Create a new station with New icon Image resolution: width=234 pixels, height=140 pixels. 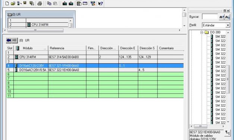coord(7,3)
